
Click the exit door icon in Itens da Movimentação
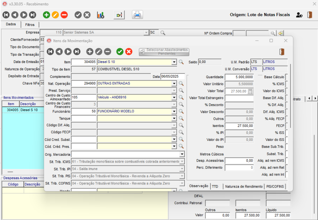(x=282, y=52)
